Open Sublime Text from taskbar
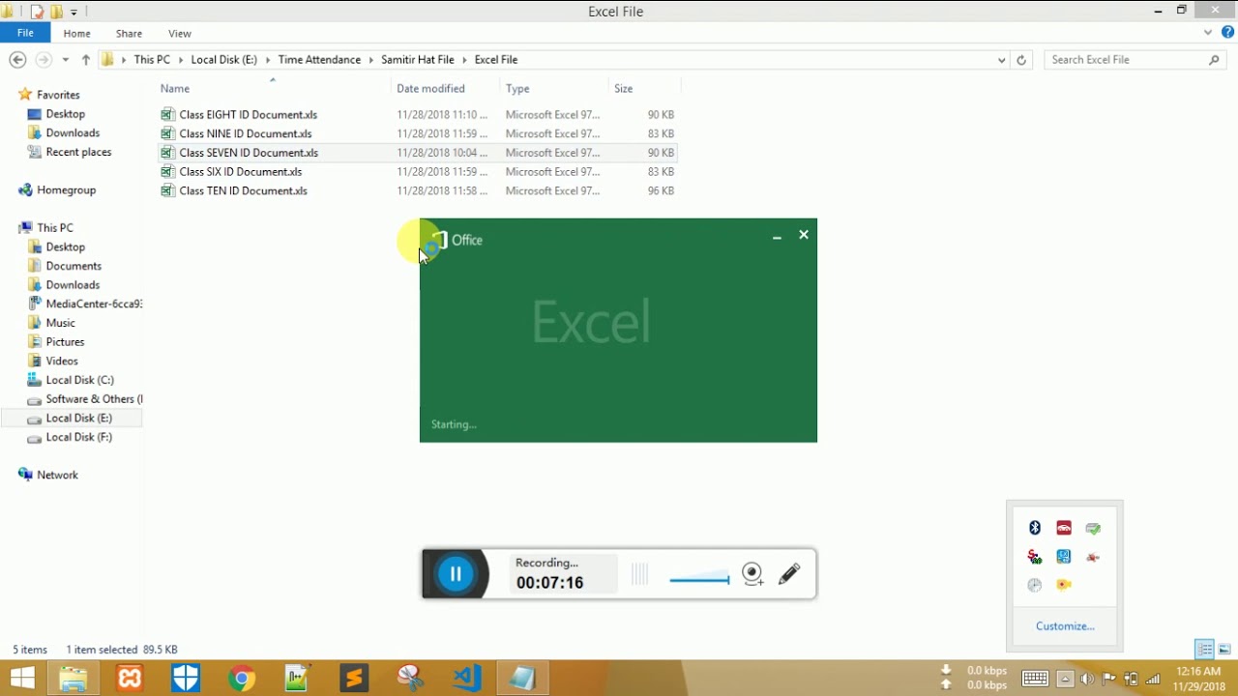The image size is (1238, 696). [x=354, y=679]
